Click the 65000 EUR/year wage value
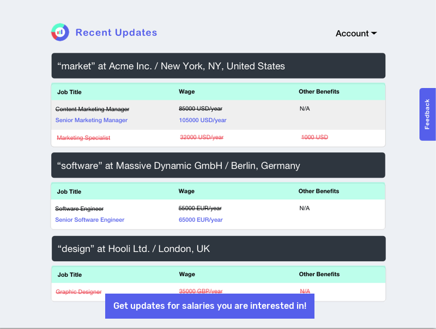 [x=201, y=220]
